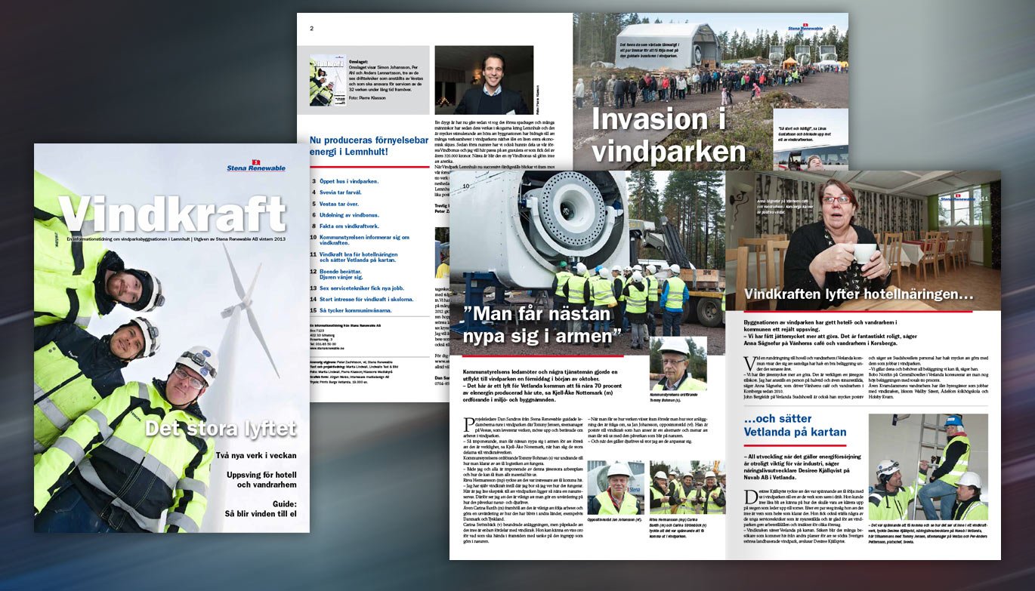
Task: Click the subheading '…och sätter Vetlanda på kartan'
Action: pyautogui.click(x=794, y=425)
